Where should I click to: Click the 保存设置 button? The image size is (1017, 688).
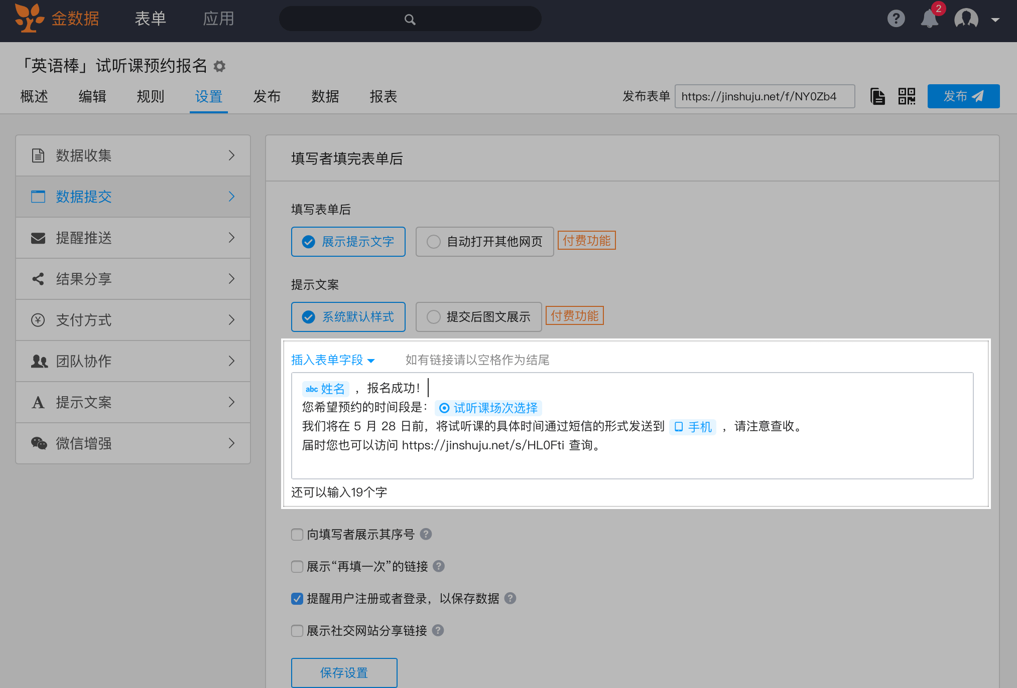click(344, 672)
